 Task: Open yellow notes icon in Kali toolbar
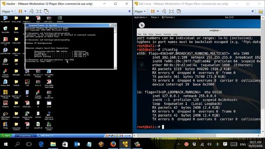(260, 11)
